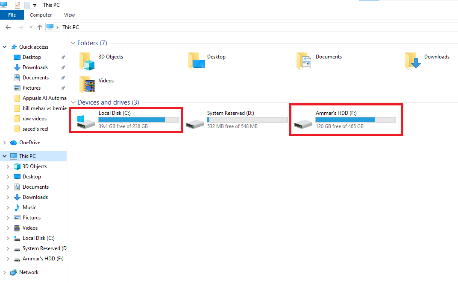
Task: Collapse the Devices and drives group chevron
Action: (x=73, y=102)
